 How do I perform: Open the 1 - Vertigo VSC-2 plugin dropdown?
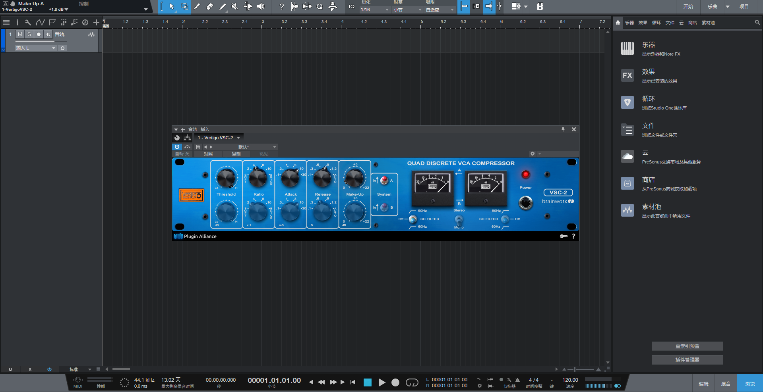click(x=219, y=138)
